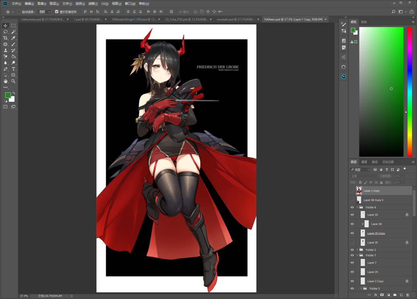Click the 27.5% zoom field in status bar

coord(24,296)
